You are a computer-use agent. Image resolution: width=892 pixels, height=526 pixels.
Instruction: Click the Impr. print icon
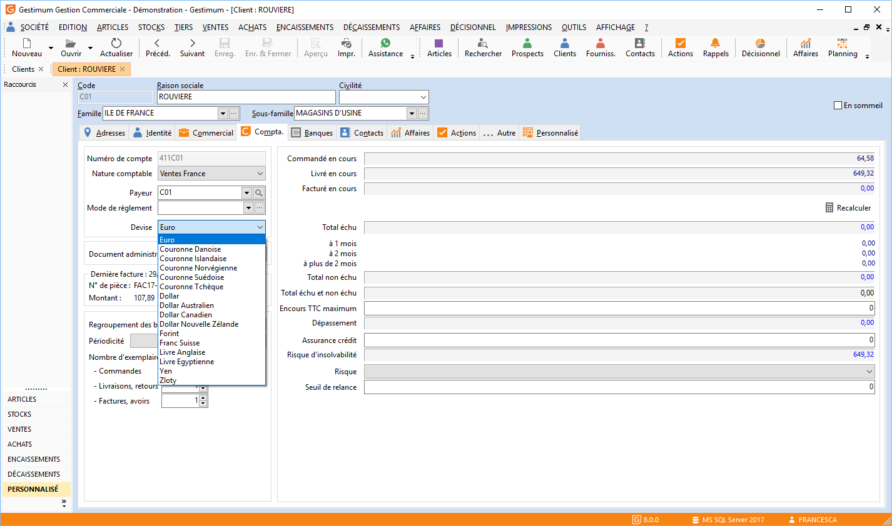pyautogui.click(x=346, y=43)
